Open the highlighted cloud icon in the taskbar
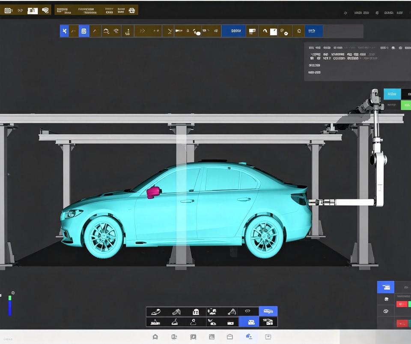 [249, 336]
